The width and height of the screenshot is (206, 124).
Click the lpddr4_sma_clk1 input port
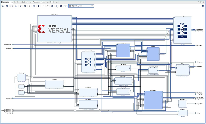click(x=13, y=44)
